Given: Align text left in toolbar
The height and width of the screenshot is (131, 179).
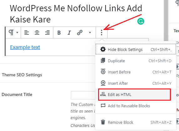Looking at the screenshot, I should click(x=26, y=33).
